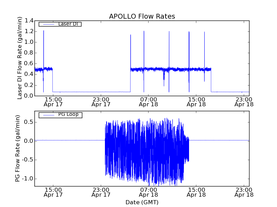Click "07:00 Apr 18" under the Laser DI plot
The image size is (277, 207).
pos(149,102)
